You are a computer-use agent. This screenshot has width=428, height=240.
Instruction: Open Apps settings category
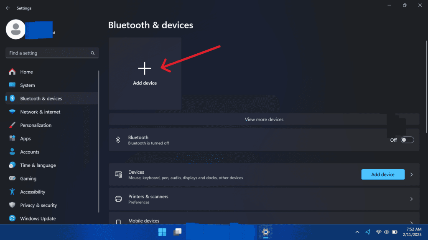pyautogui.click(x=52, y=138)
